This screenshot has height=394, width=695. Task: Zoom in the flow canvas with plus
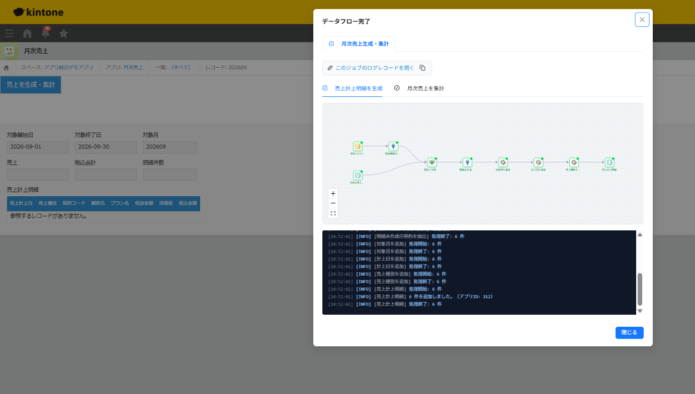[333, 193]
